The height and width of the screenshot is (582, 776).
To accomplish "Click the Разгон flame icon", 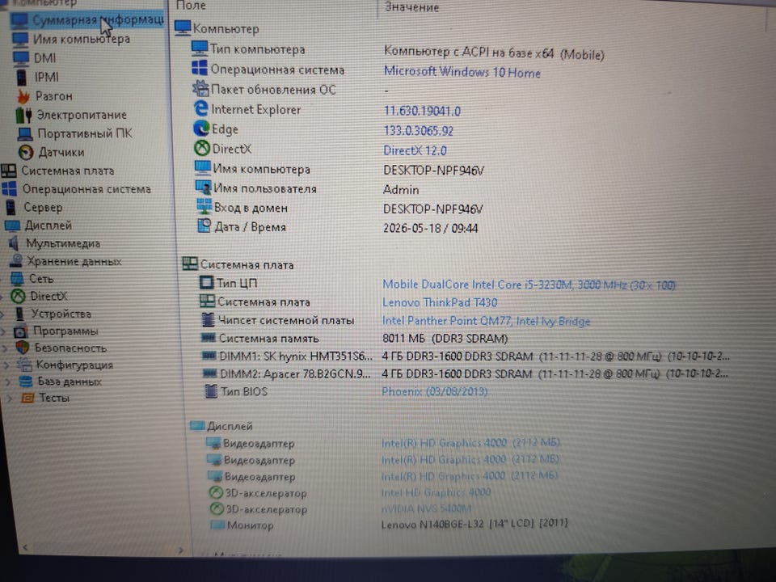I will (23, 95).
